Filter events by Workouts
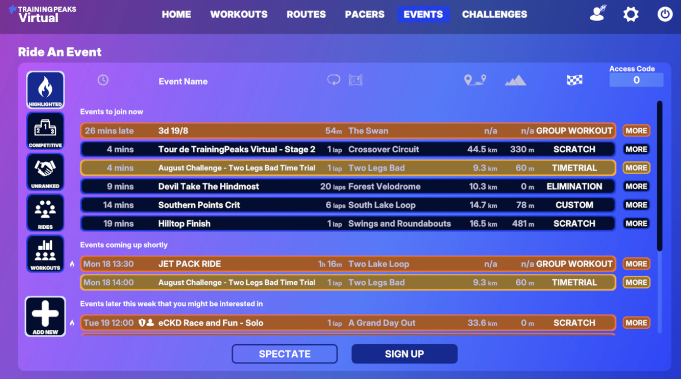Image resolution: width=681 pixels, height=379 pixels. point(45,254)
